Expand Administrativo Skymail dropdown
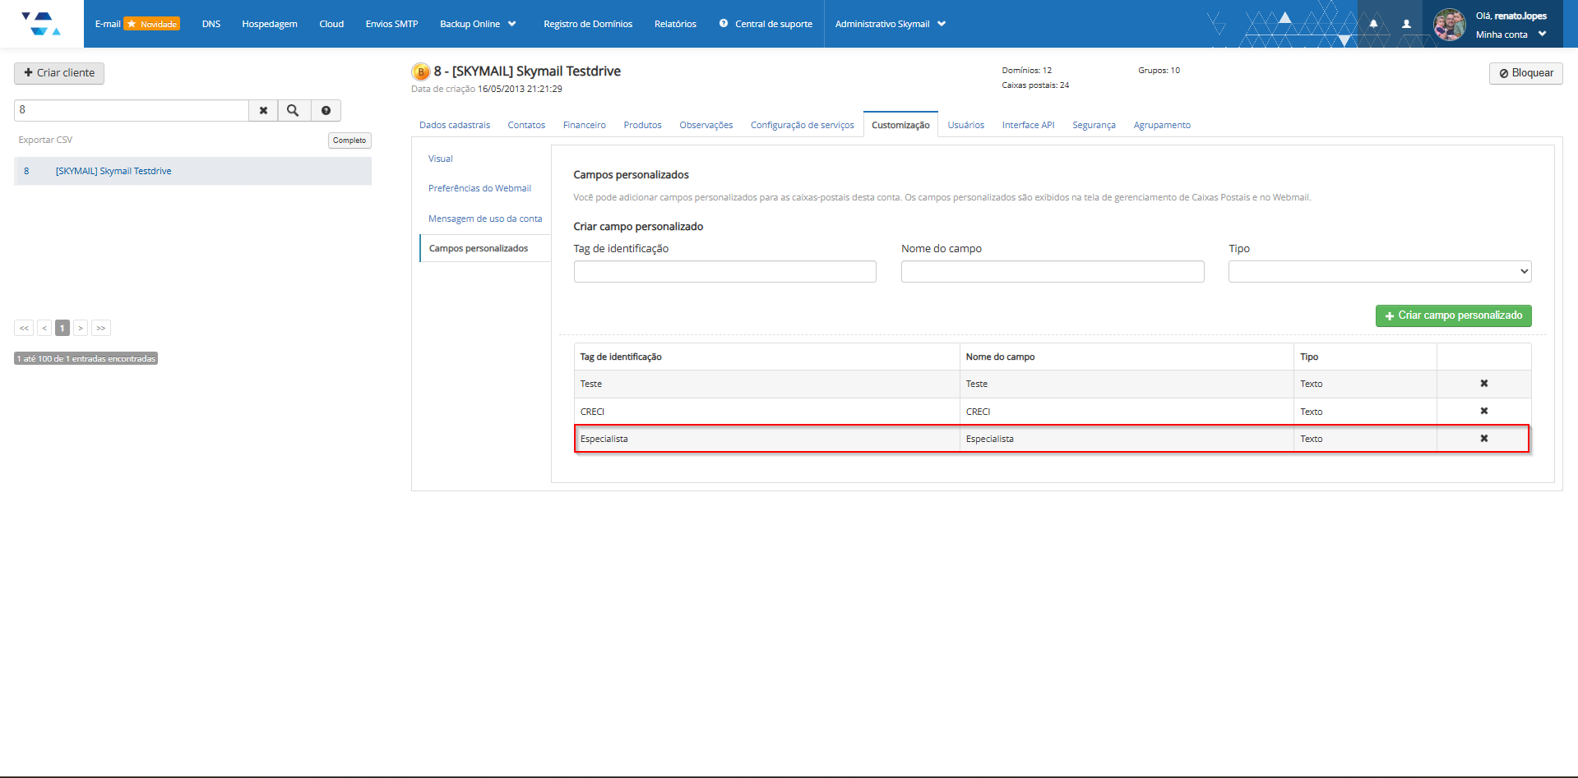This screenshot has width=1578, height=778. click(890, 24)
